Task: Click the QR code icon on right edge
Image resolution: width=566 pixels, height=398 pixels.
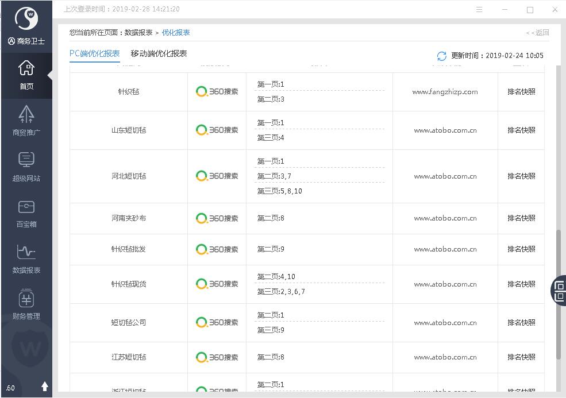Action: [559, 290]
